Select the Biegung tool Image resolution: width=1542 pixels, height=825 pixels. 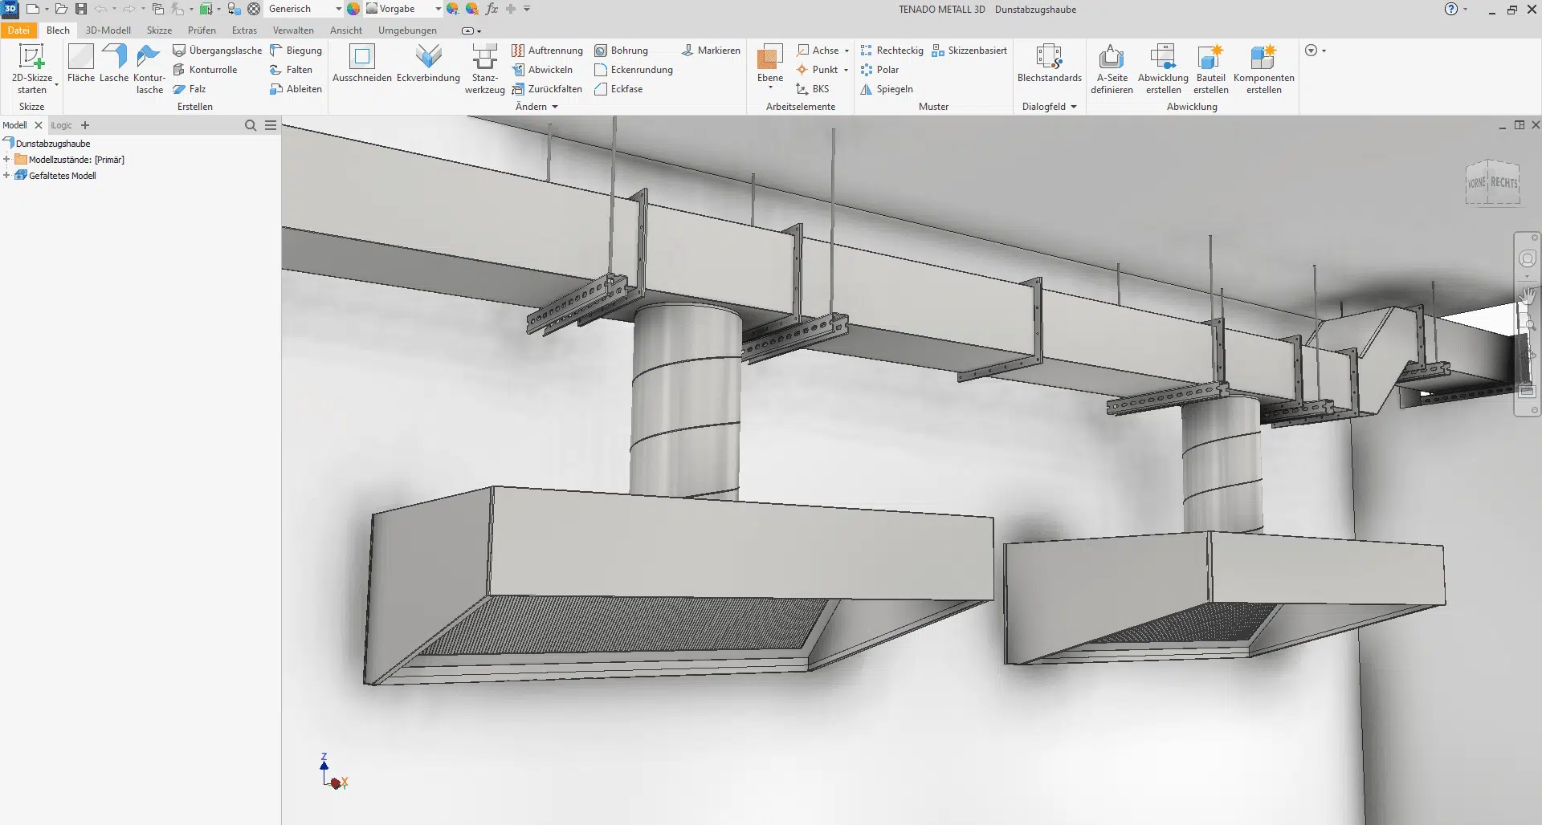point(296,51)
